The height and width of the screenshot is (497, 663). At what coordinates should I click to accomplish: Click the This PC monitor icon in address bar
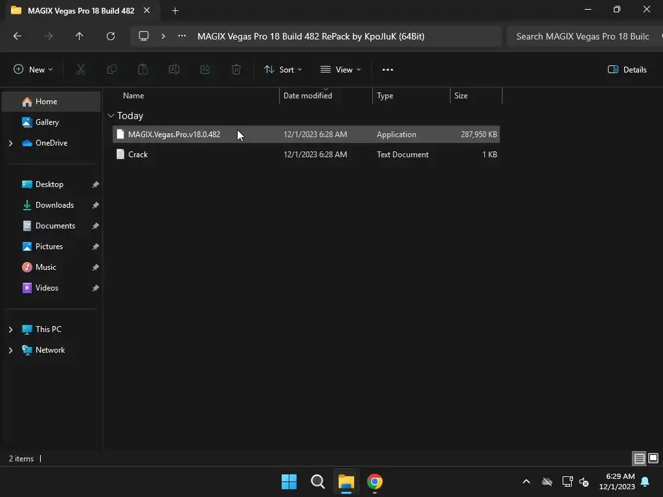(x=144, y=36)
